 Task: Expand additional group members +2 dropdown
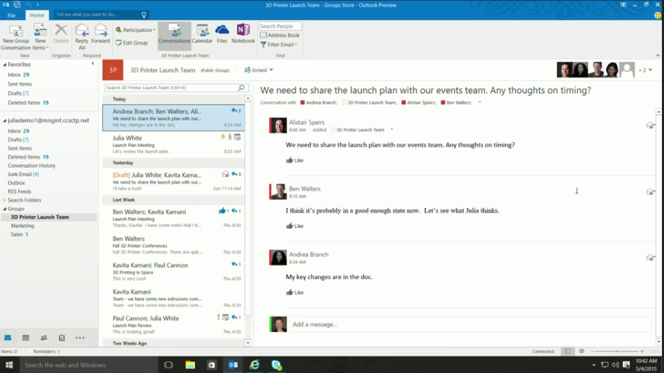pos(645,70)
